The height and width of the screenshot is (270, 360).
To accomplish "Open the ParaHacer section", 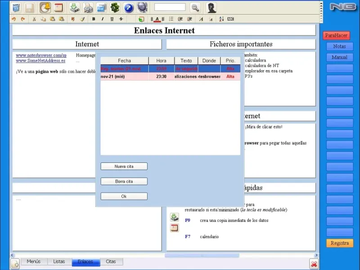I will tap(336, 36).
